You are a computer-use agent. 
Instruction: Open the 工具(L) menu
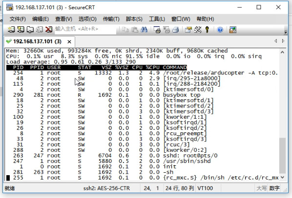click(157, 19)
